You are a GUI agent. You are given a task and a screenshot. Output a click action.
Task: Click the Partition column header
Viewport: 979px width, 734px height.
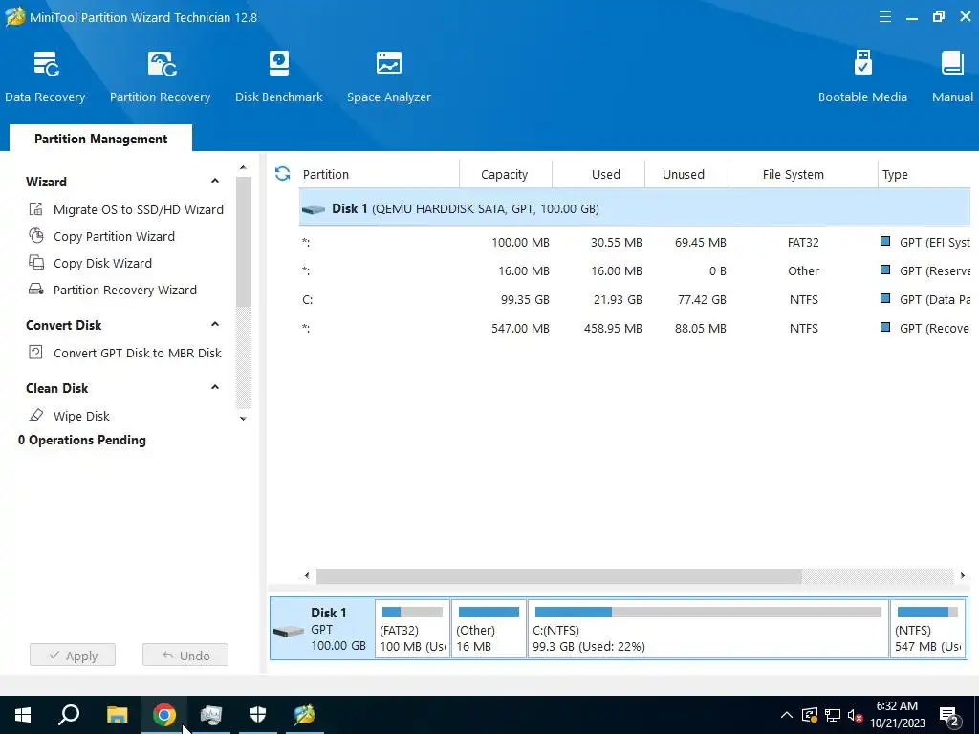[x=379, y=174]
